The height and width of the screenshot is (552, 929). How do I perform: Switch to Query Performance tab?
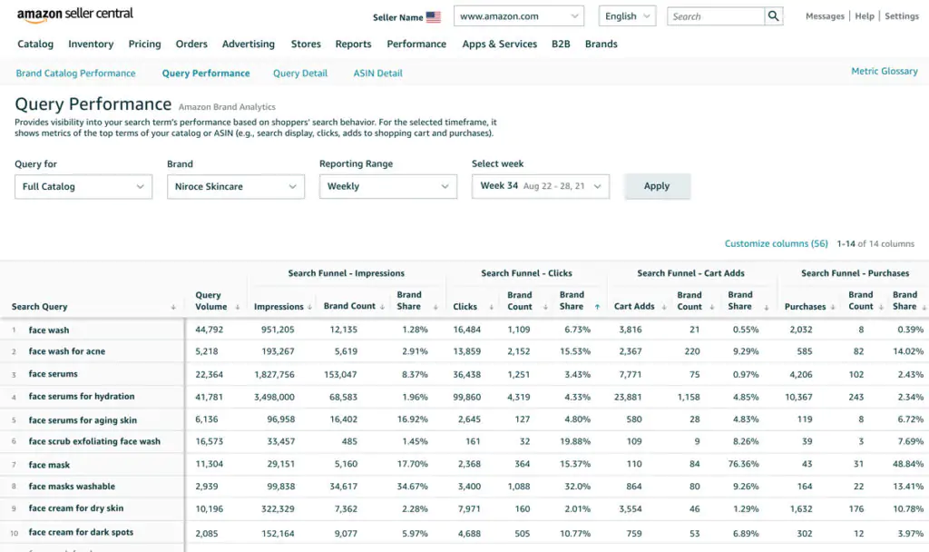click(x=206, y=74)
